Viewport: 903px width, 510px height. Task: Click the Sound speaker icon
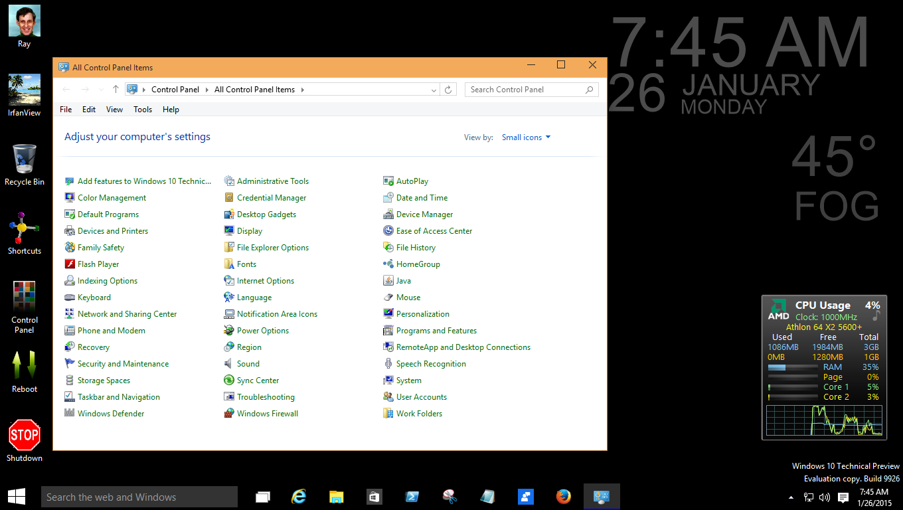(229, 364)
